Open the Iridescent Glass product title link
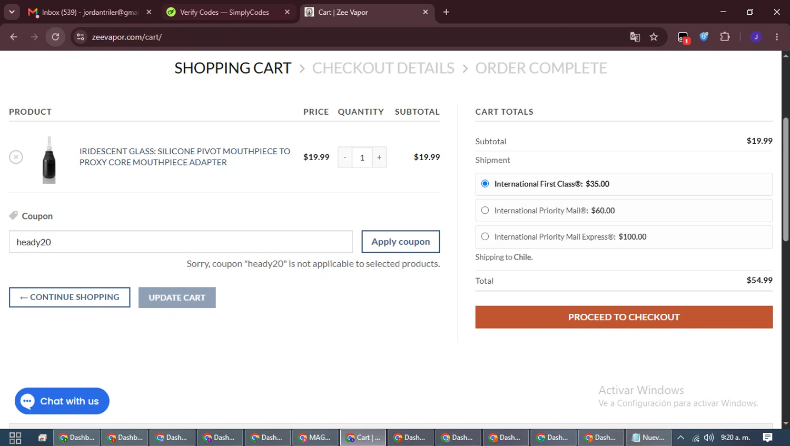Viewport: 790px width, 446px height. point(185,157)
